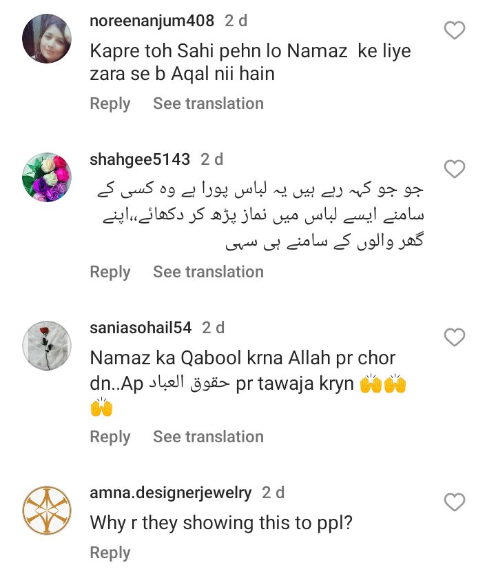See translation of shahgee5143's comment
Viewport: 496px width, 574px height.
(x=208, y=272)
